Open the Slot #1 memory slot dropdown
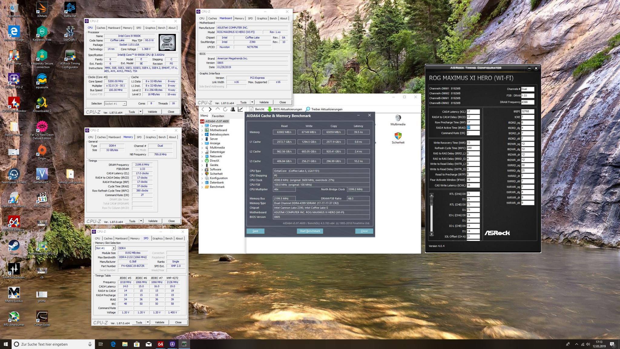 (114, 248)
